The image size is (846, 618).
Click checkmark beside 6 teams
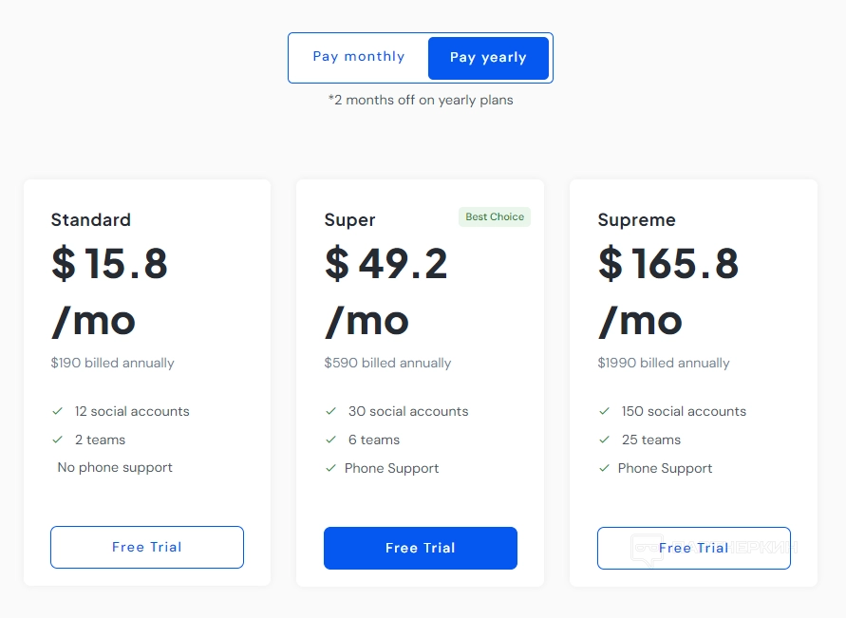331,440
